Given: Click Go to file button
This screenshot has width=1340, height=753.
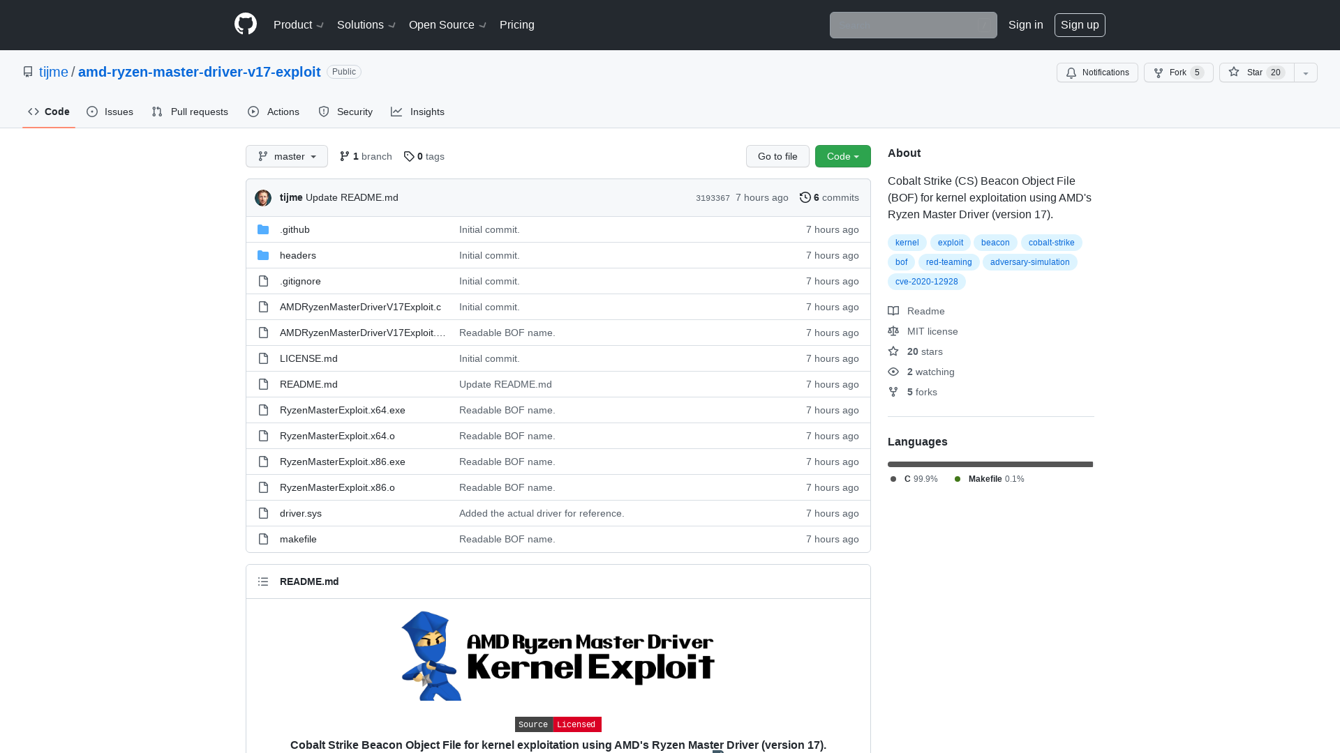Looking at the screenshot, I should pos(777,156).
